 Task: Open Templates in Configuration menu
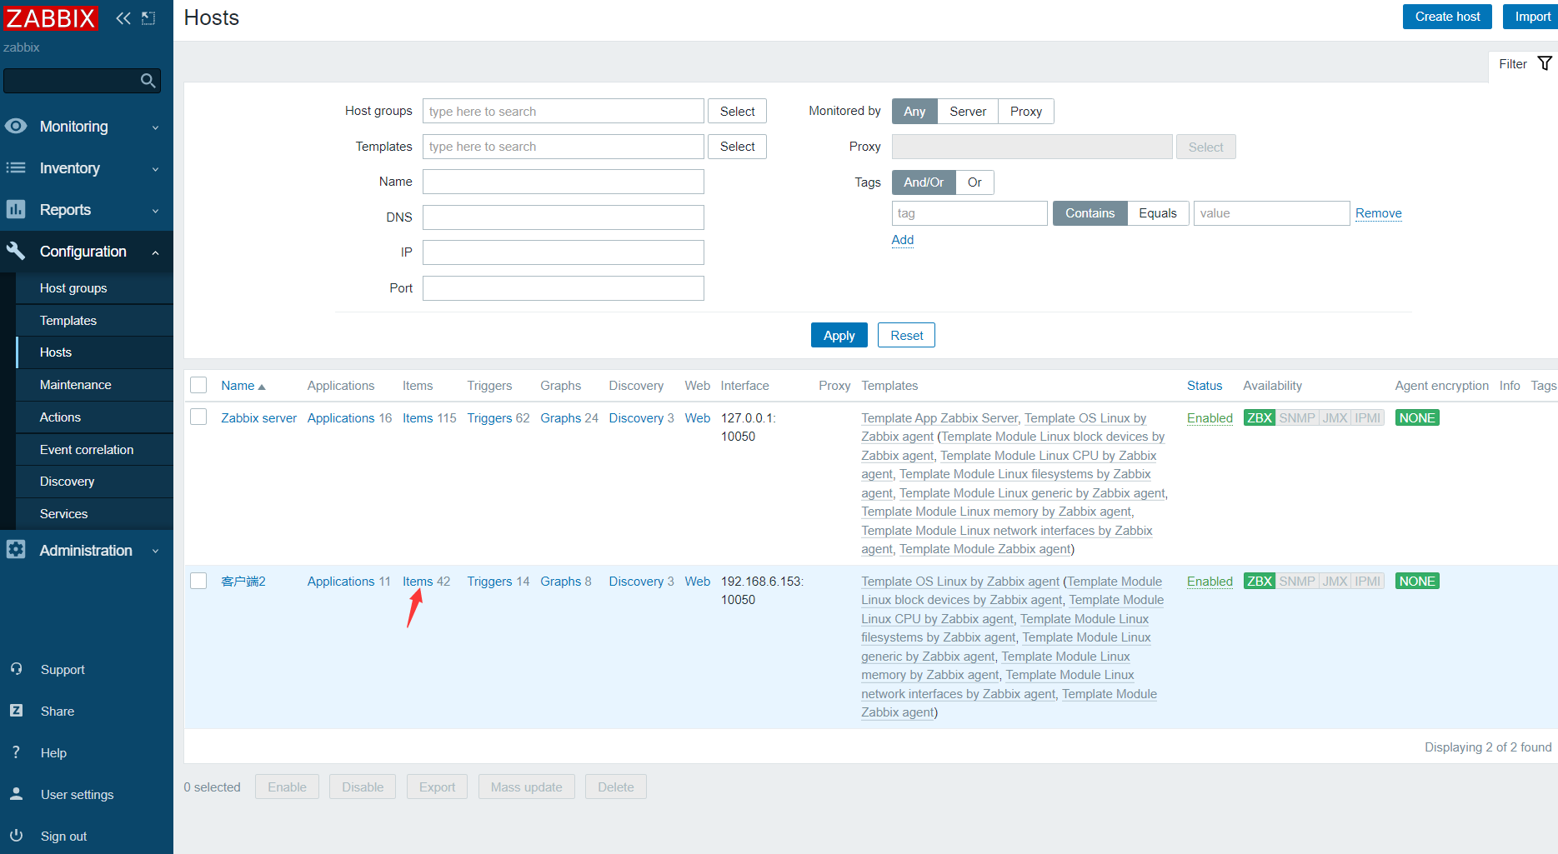click(x=94, y=320)
